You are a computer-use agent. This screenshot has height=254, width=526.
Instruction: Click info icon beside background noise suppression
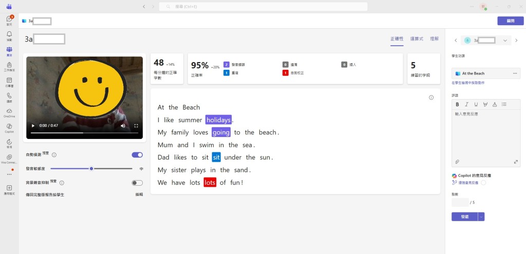(62, 183)
